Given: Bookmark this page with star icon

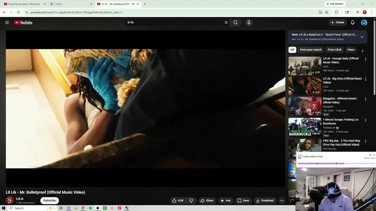Looking at the screenshot, I should coord(327,12).
